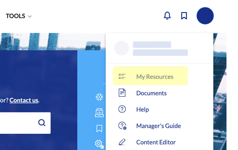The image size is (238, 150).
Task: Click the My Resources list icon
Action: point(122,76)
